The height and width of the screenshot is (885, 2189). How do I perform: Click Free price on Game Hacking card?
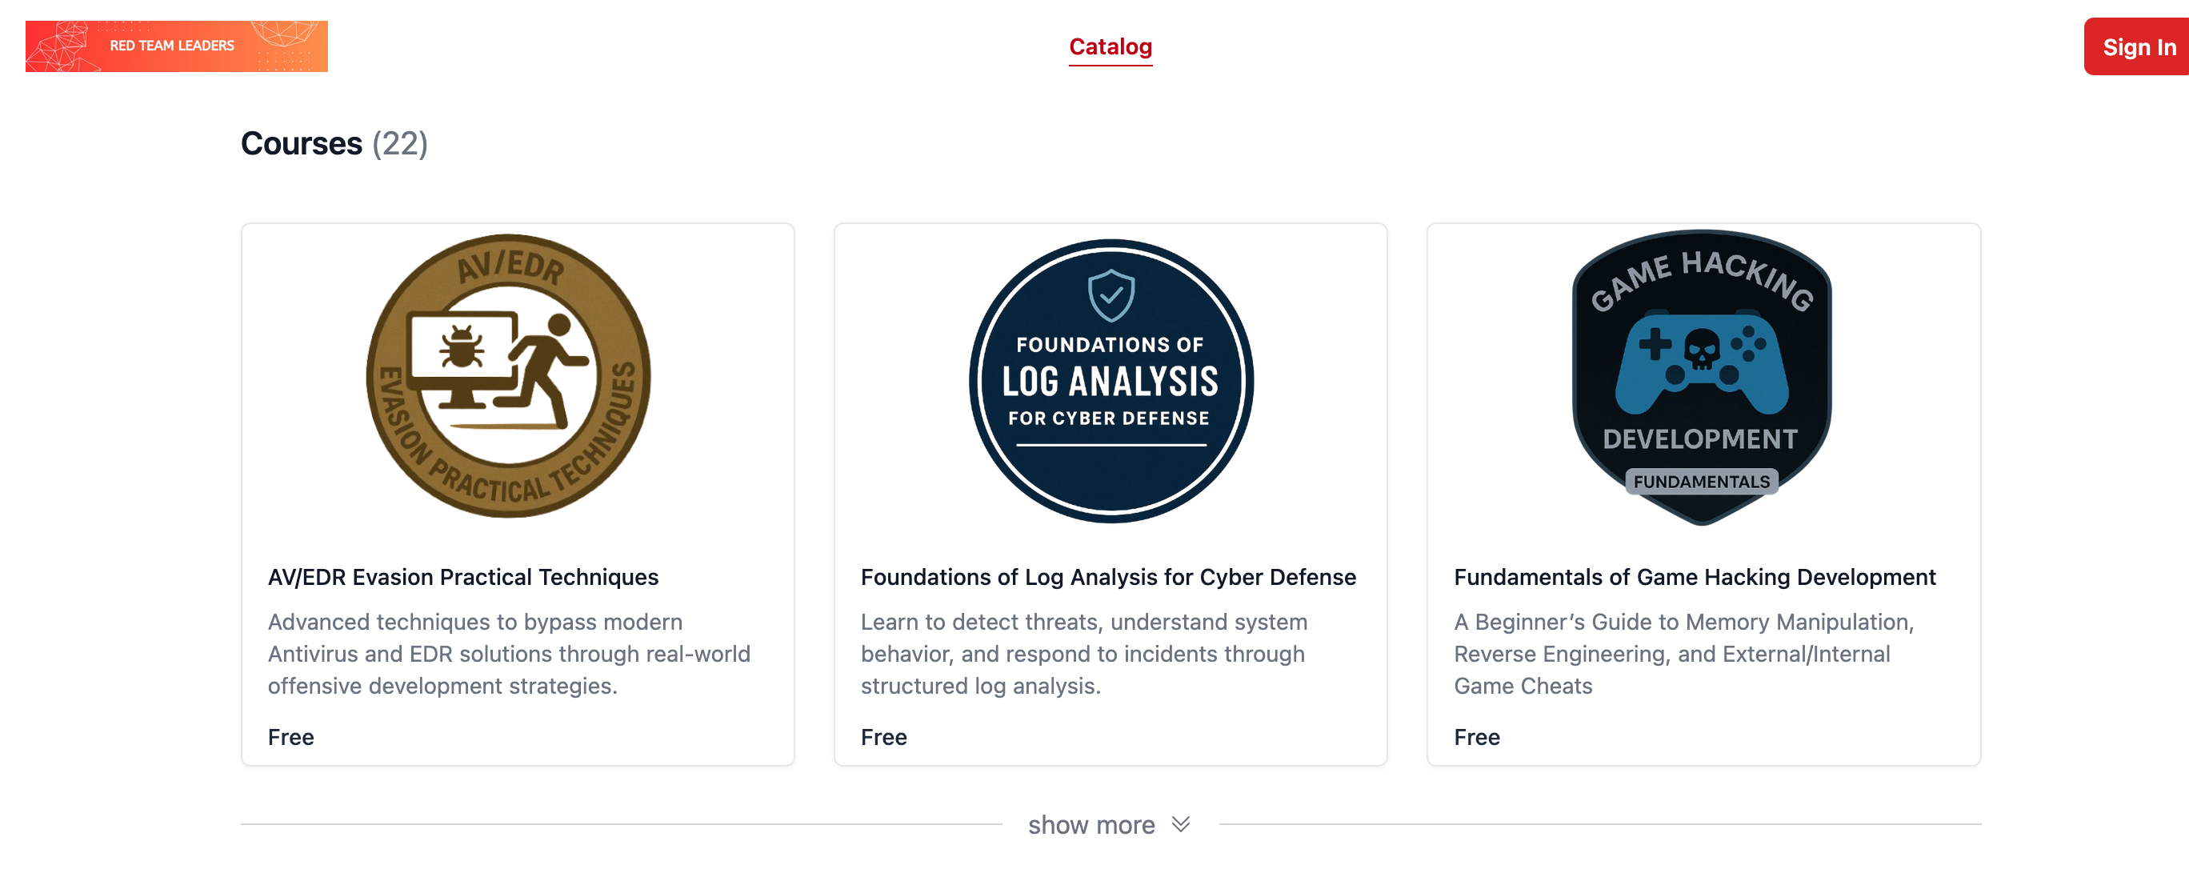point(1476,737)
